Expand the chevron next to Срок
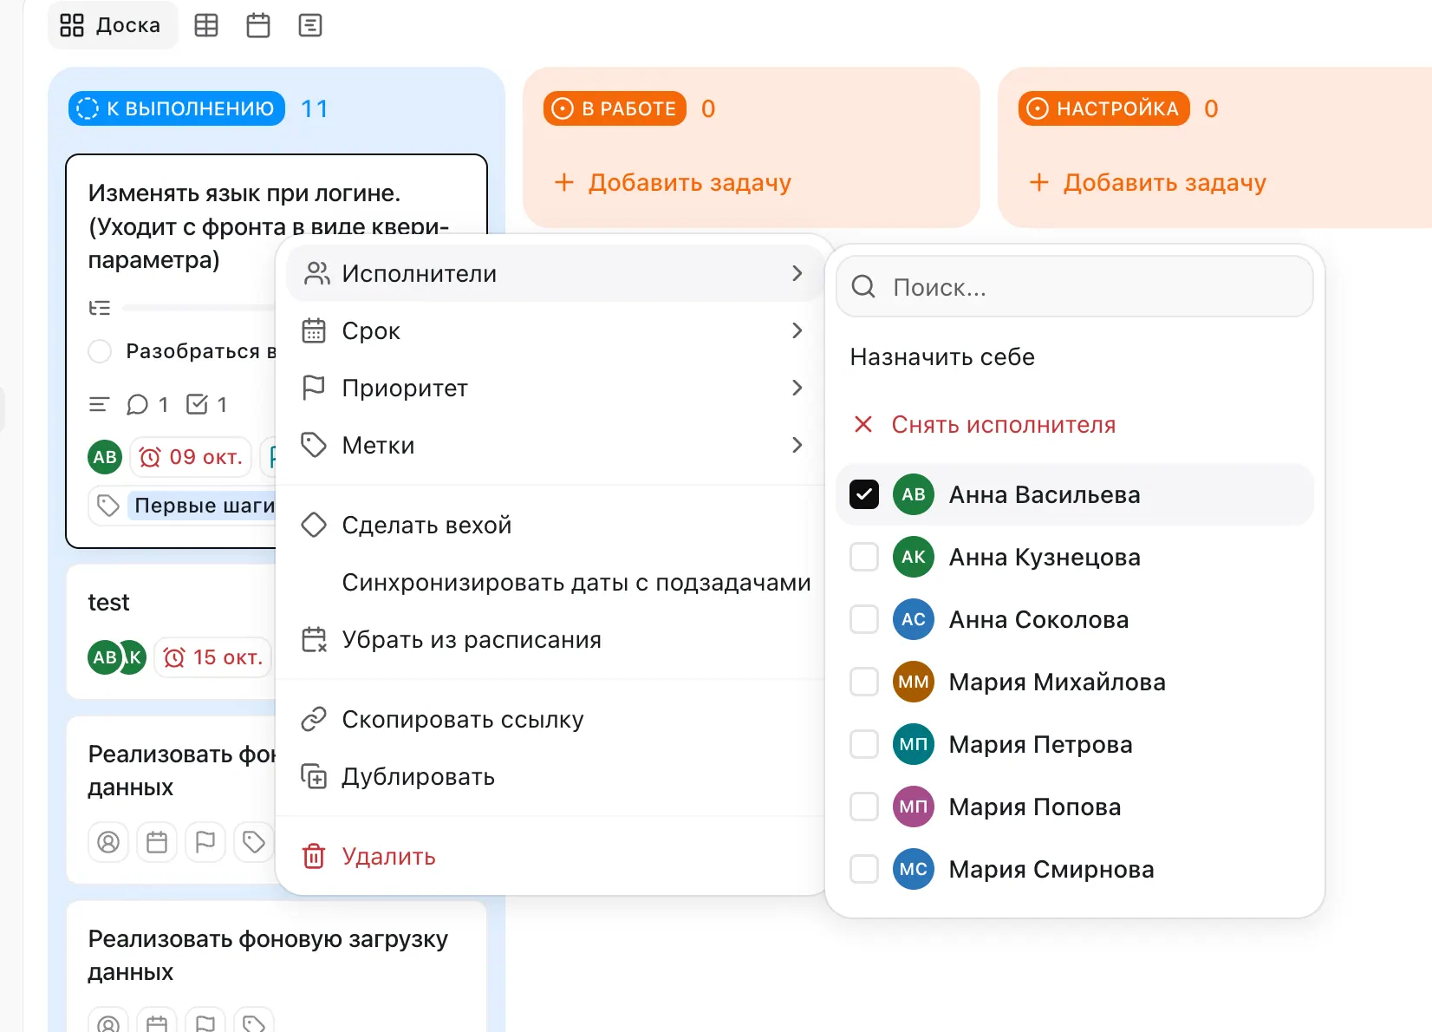The height and width of the screenshot is (1032, 1432). (x=797, y=330)
